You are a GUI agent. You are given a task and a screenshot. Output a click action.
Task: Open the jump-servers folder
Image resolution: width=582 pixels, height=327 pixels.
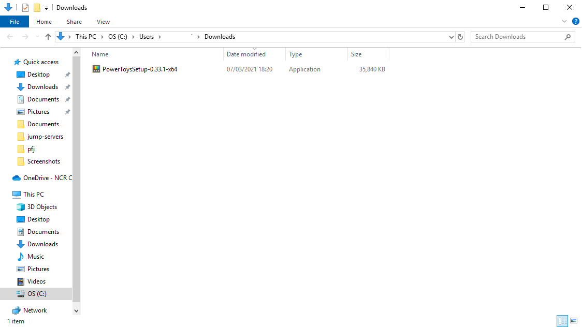point(45,137)
